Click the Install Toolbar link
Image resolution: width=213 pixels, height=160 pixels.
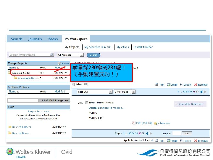coord(143,47)
